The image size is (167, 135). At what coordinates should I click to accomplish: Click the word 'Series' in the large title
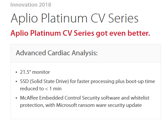coord(123,18)
